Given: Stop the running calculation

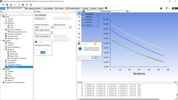Looking at the screenshot, I should click(x=43, y=52).
